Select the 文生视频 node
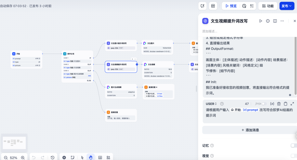 coord(158,70)
